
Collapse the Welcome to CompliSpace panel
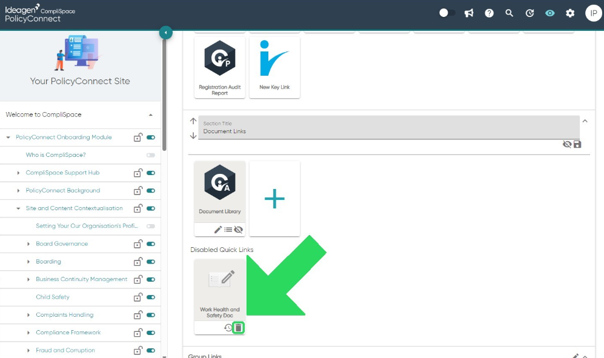tap(151, 115)
